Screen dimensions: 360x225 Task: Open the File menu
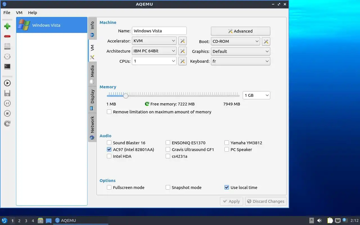coord(7,13)
